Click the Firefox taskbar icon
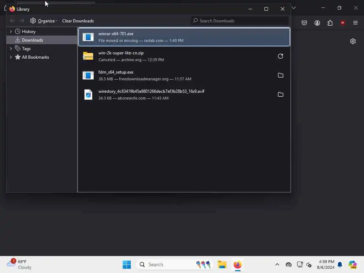This screenshot has height=273, width=364. pos(237,264)
